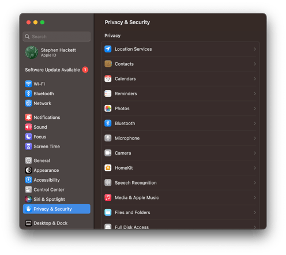
Task: Click the Control Center switches icon
Action: pyautogui.click(x=28, y=190)
